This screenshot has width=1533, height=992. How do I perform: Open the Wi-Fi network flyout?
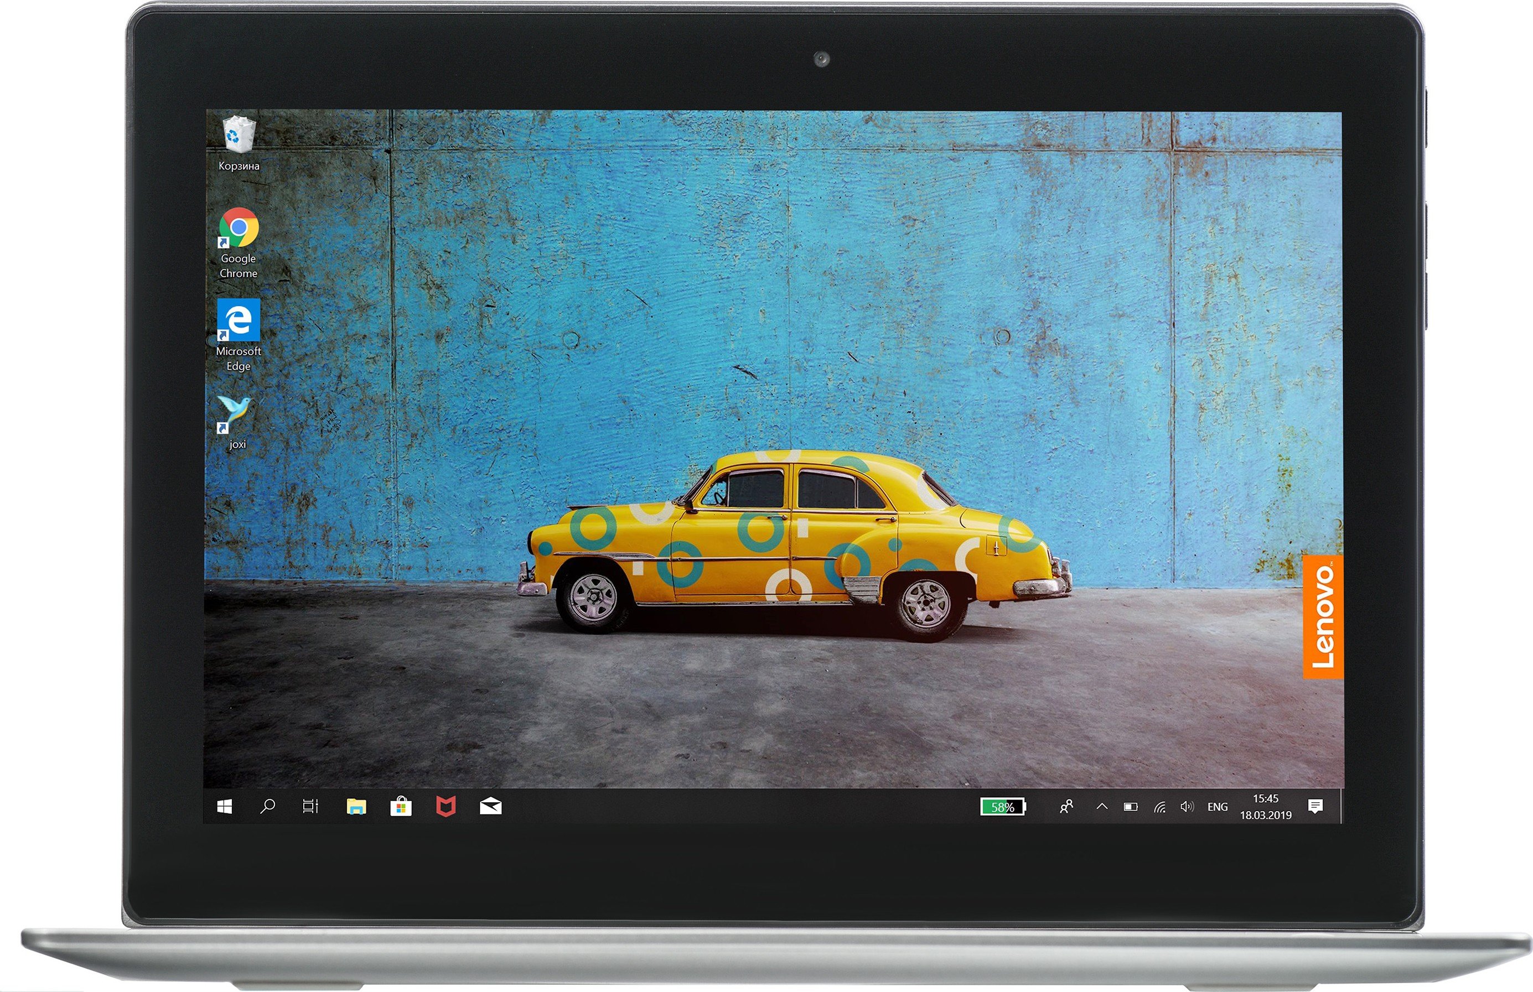pos(1159,807)
